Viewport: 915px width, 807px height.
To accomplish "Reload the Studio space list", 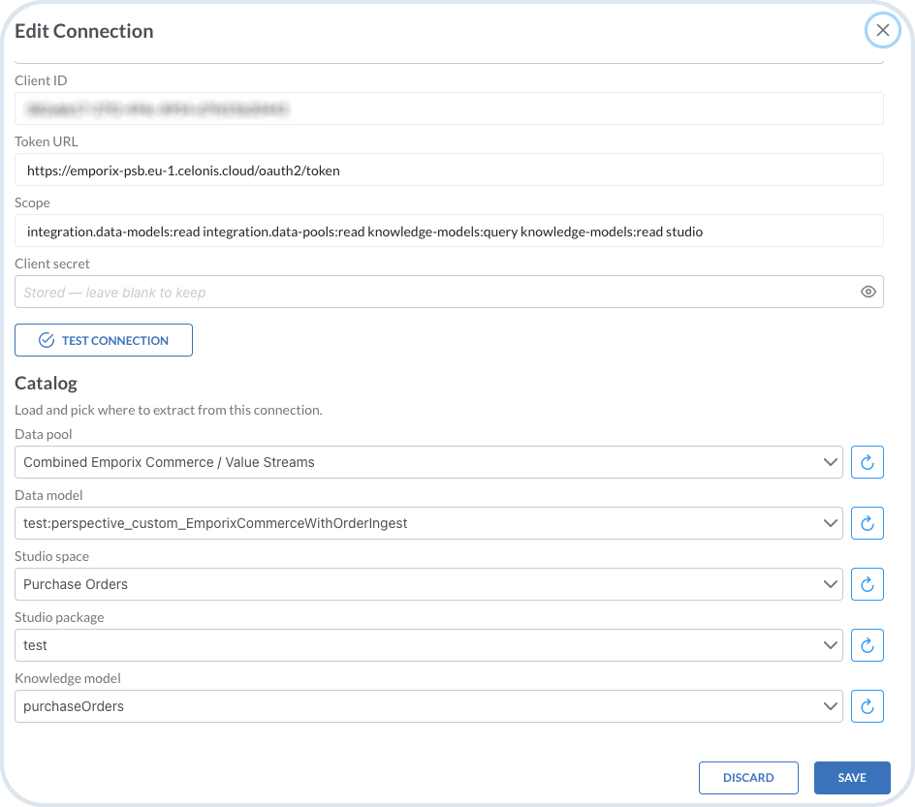I will click(868, 584).
